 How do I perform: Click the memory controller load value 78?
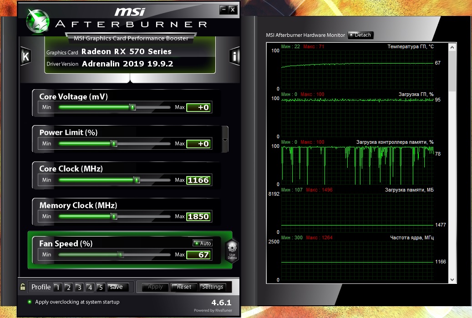click(x=438, y=154)
